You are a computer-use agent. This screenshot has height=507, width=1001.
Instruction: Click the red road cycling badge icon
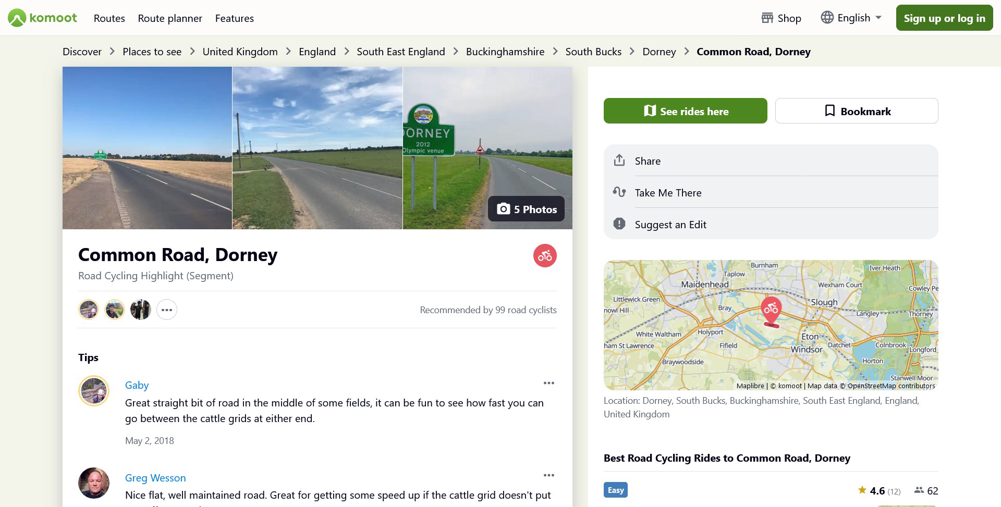point(545,256)
